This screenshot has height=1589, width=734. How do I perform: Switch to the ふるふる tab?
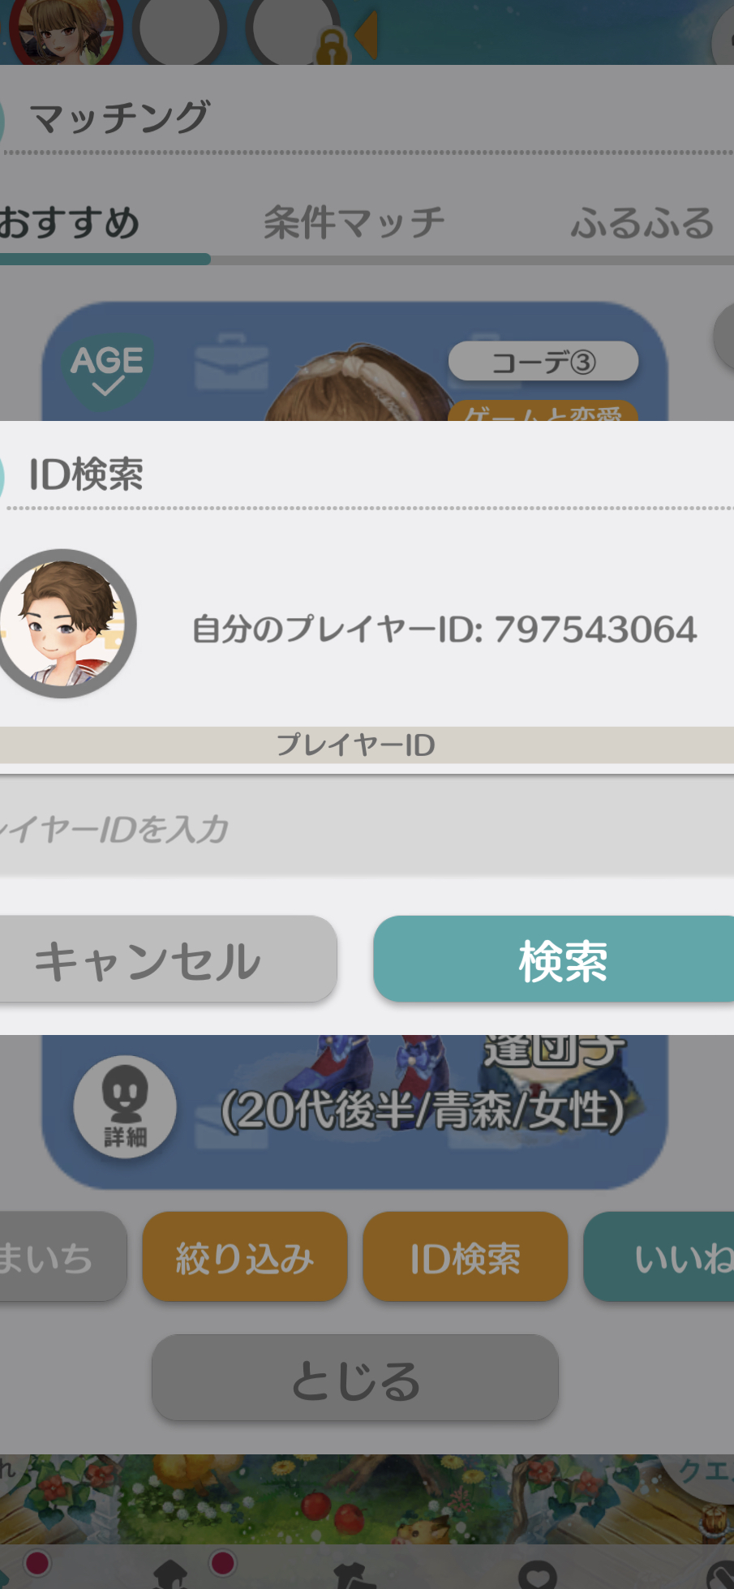pos(642,222)
